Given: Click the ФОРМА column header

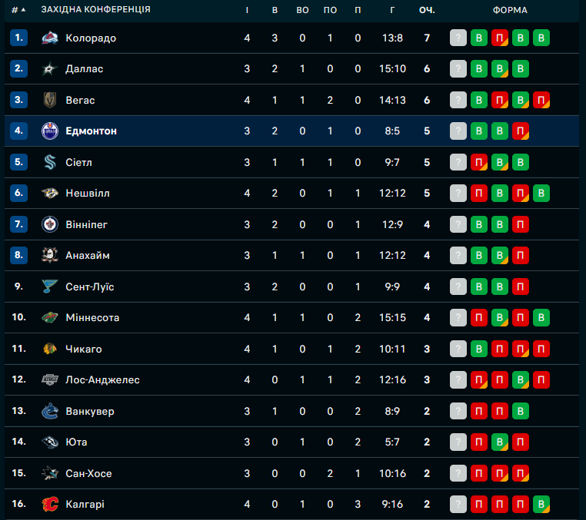Looking at the screenshot, I should [511, 10].
